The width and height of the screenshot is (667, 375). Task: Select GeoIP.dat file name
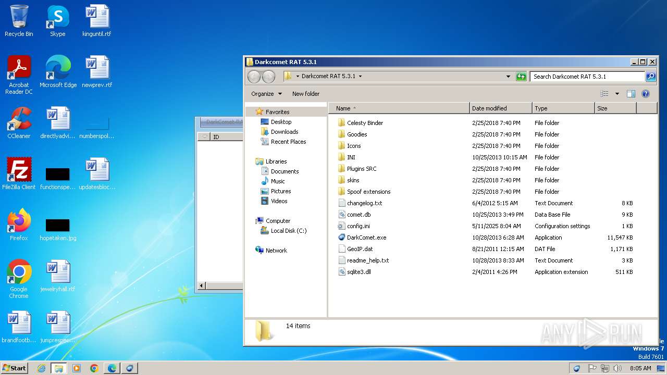360,249
